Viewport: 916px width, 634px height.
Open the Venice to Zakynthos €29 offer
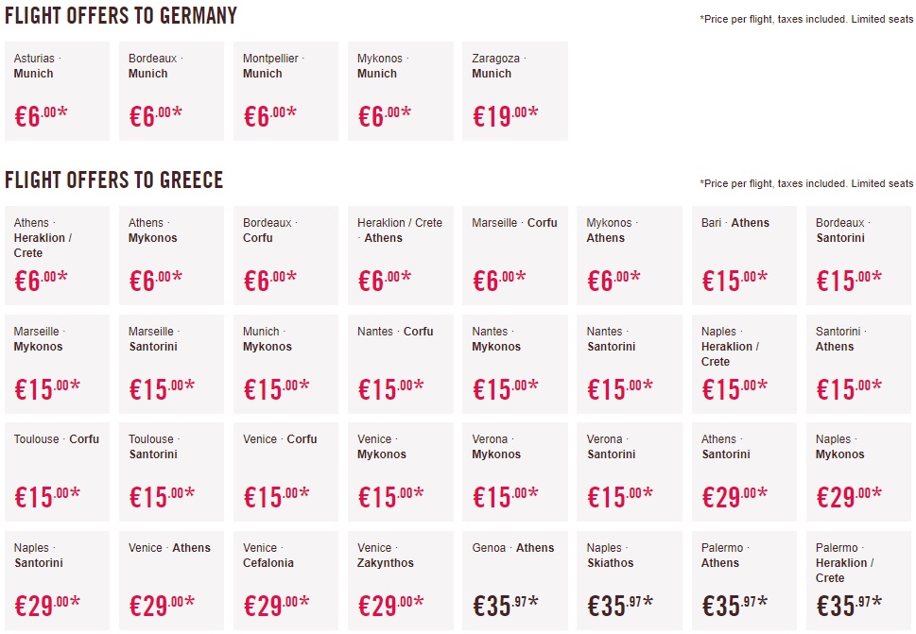point(400,580)
